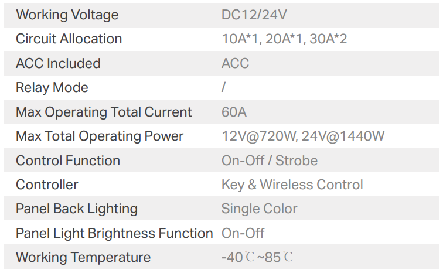Click the Control Function label
Image resolution: width=443 pixels, height=273 pixels.
(68, 161)
